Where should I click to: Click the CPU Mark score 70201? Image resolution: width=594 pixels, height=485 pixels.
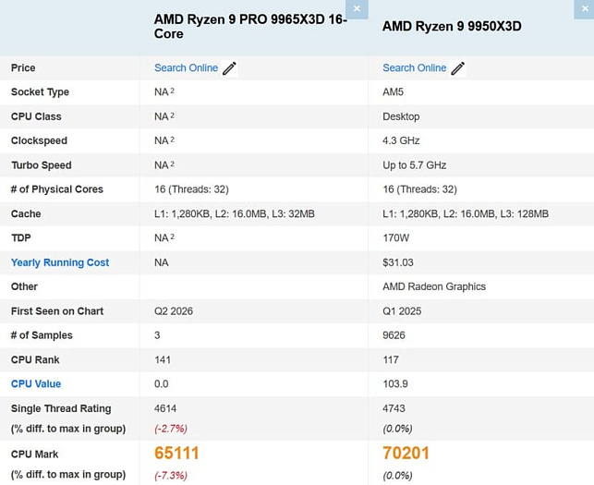pos(406,454)
